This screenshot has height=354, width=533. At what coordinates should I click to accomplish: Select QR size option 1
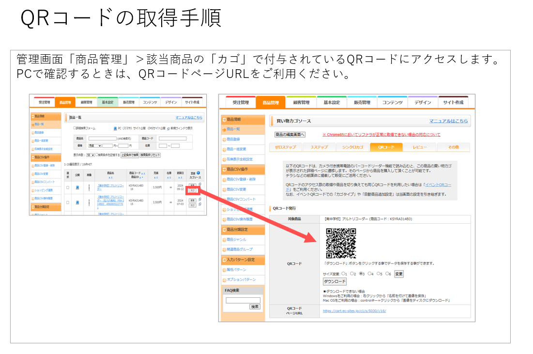(x=343, y=274)
